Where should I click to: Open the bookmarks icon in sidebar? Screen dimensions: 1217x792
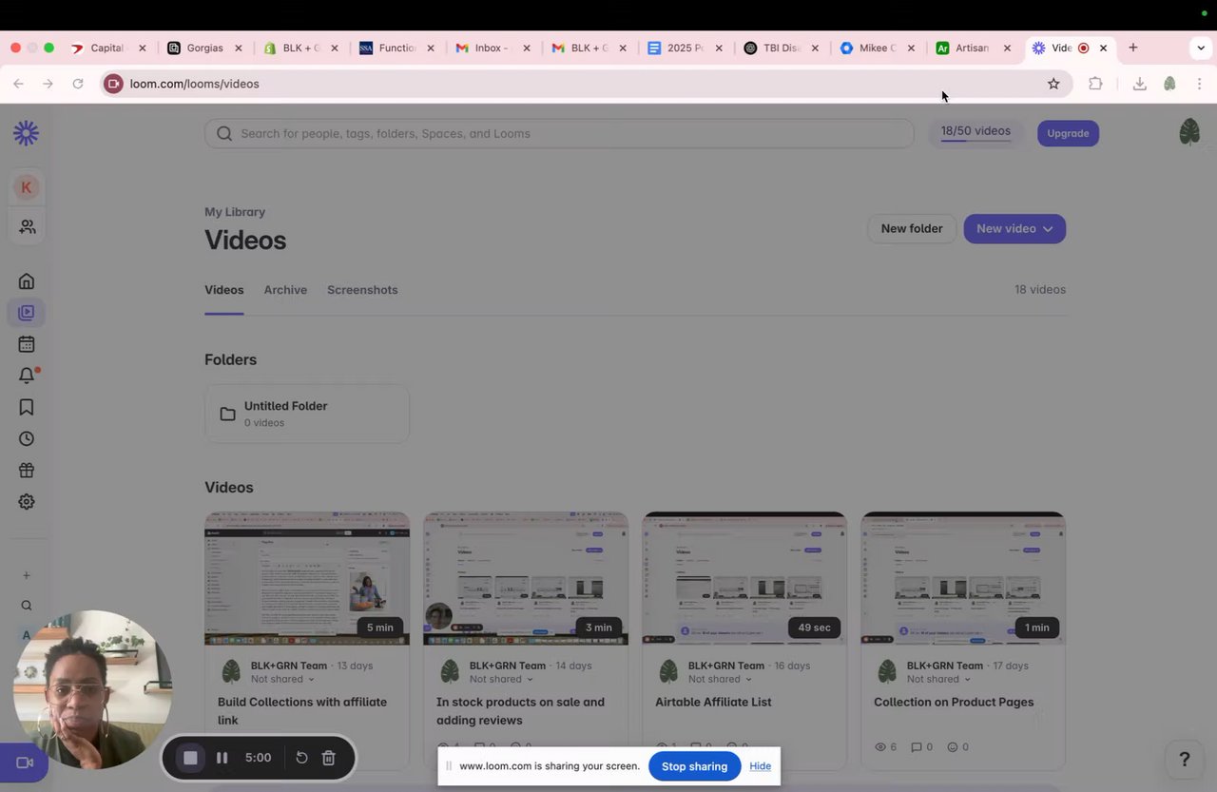tap(27, 407)
